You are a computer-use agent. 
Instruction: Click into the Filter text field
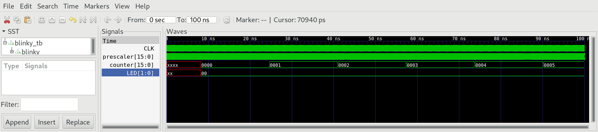pyautogui.click(x=49, y=104)
